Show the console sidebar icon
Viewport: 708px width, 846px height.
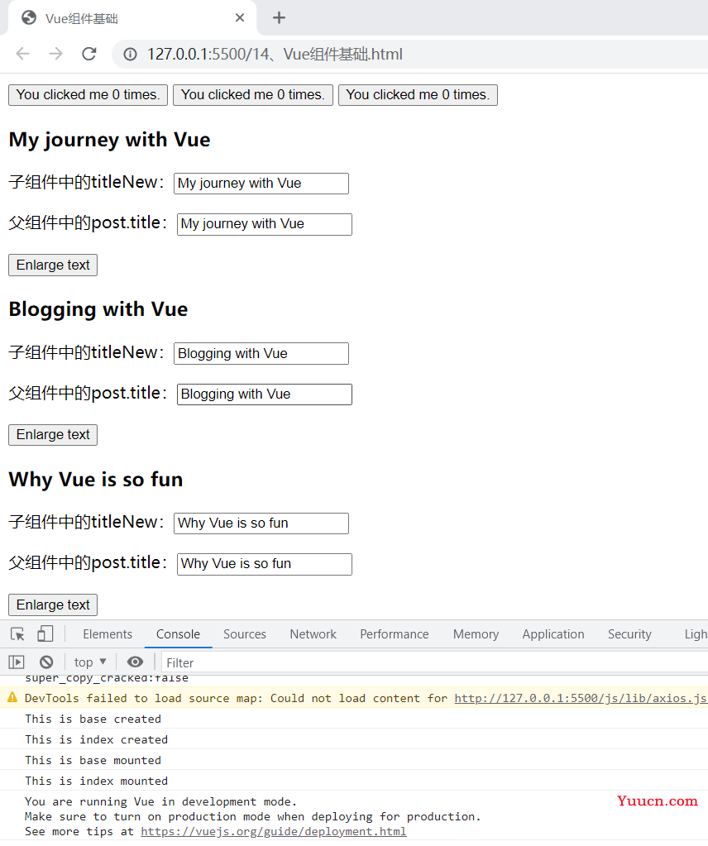[x=17, y=662]
